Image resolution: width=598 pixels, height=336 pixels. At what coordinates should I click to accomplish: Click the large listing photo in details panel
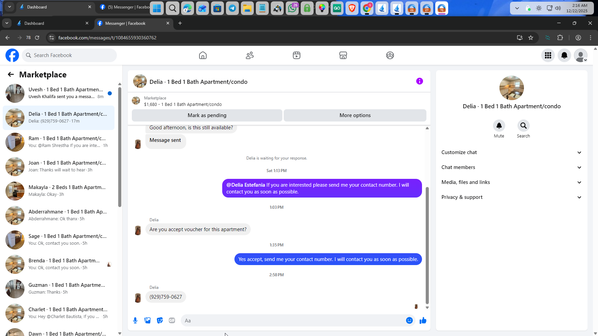(512, 88)
